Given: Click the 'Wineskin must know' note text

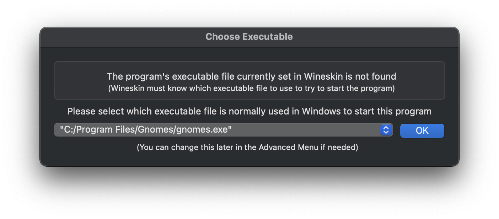Looking at the screenshot, I should [x=251, y=89].
